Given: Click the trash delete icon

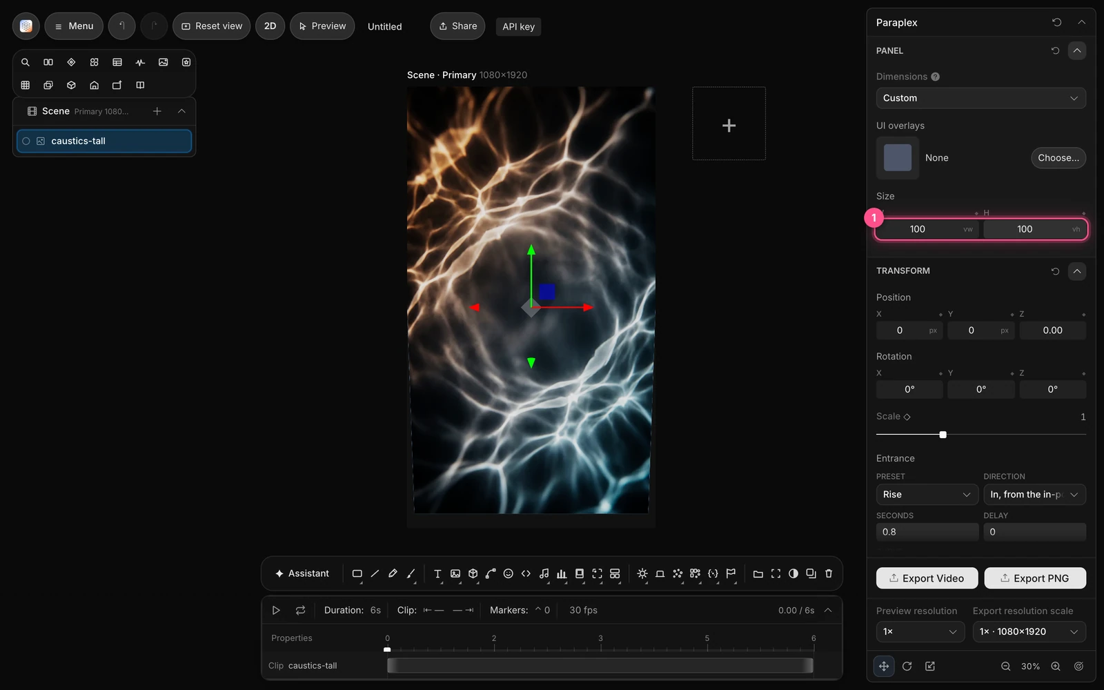Looking at the screenshot, I should pyautogui.click(x=829, y=573).
